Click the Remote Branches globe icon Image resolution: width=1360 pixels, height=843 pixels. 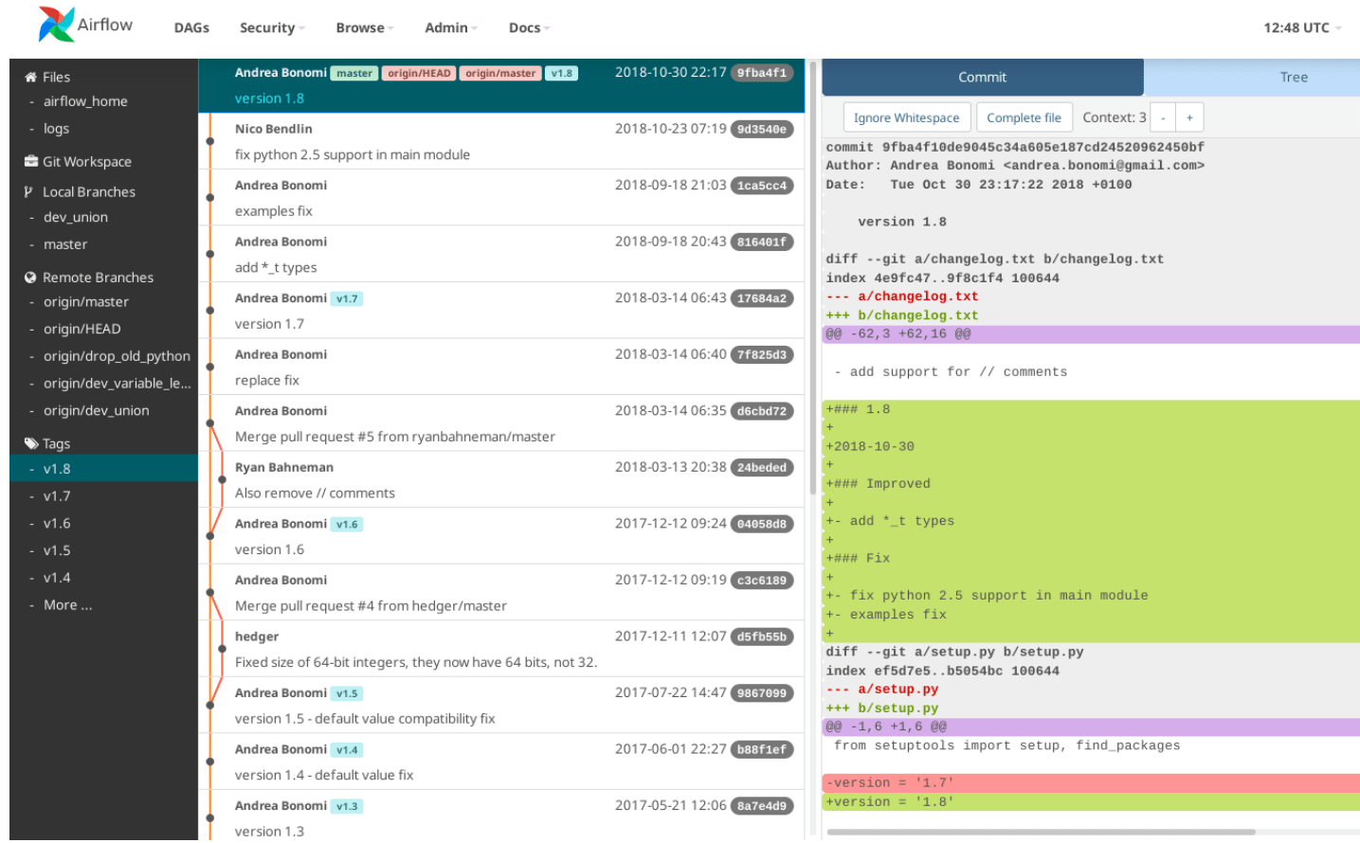(30, 278)
